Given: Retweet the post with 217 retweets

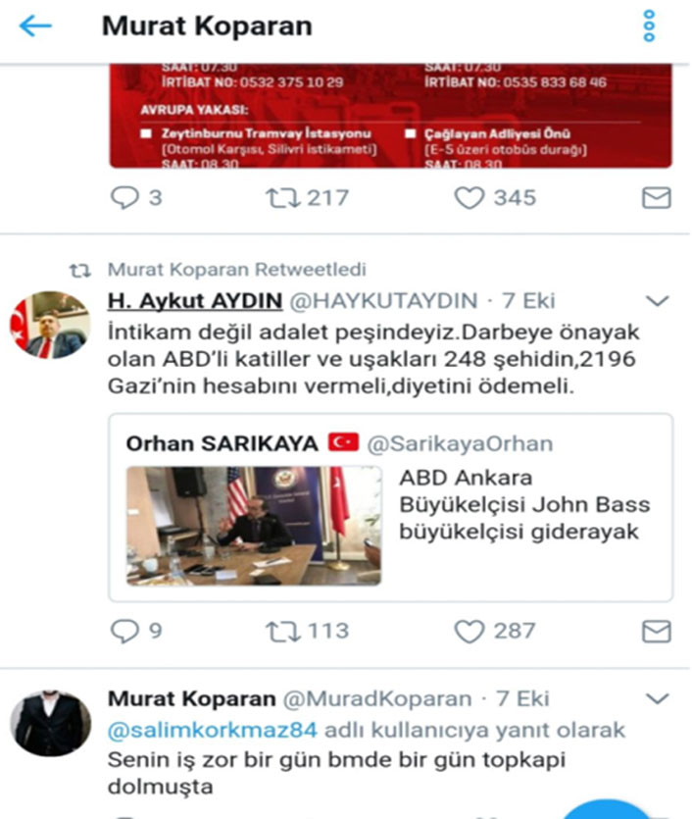Looking at the screenshot, I should point(283,198).
